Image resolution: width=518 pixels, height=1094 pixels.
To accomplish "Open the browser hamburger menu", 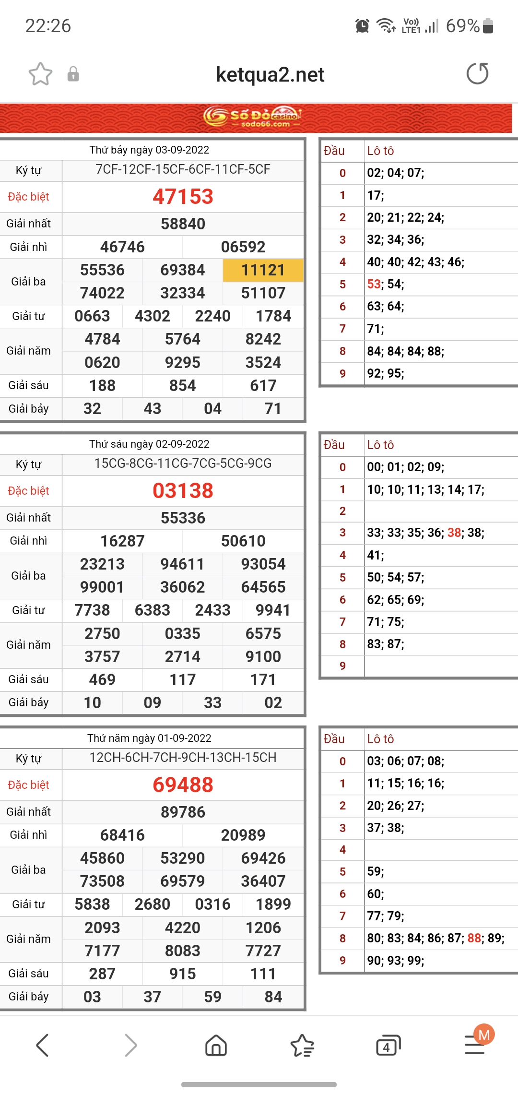I will coord(475,1045).
